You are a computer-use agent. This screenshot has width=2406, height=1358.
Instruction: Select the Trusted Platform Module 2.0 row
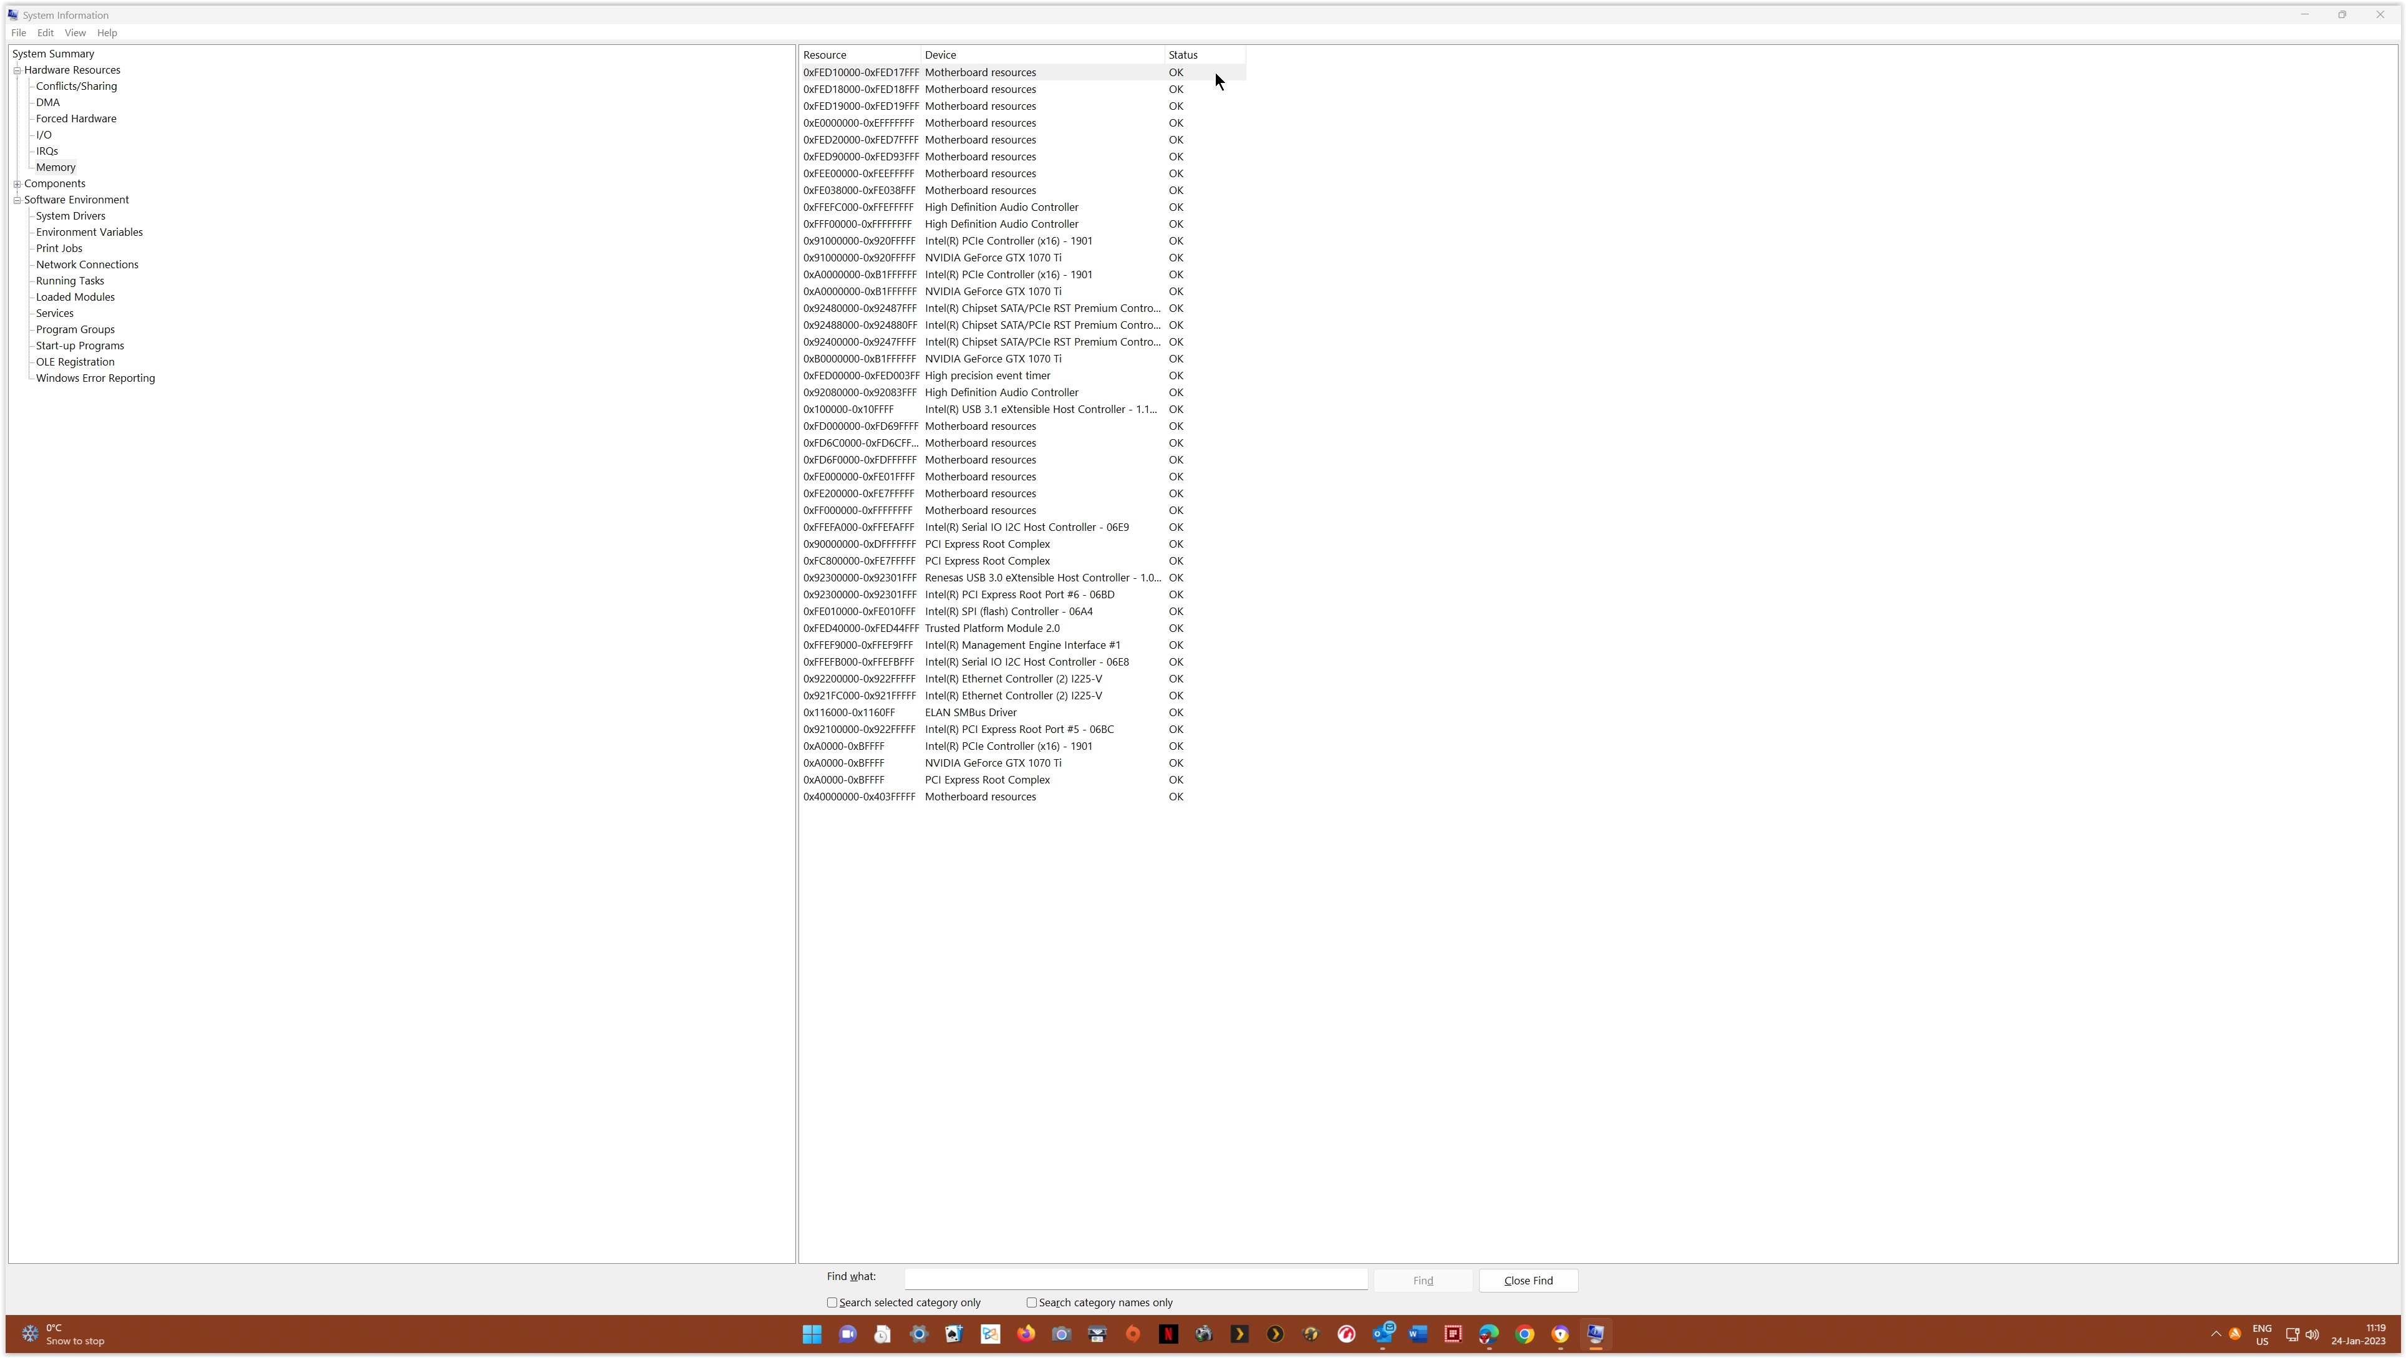click(992, 629)
